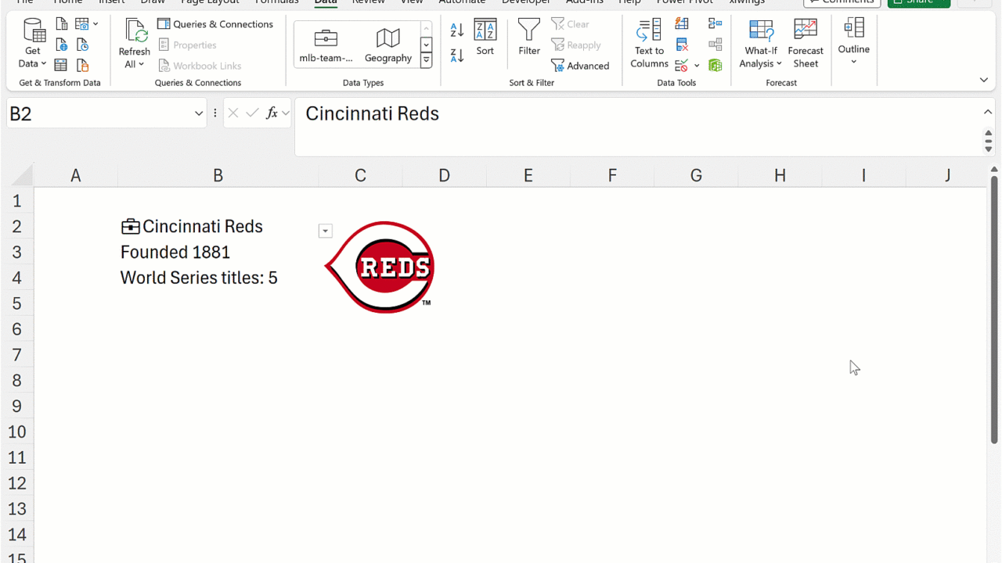Click the Manage Data Model icon

click(x=715, y=66)
